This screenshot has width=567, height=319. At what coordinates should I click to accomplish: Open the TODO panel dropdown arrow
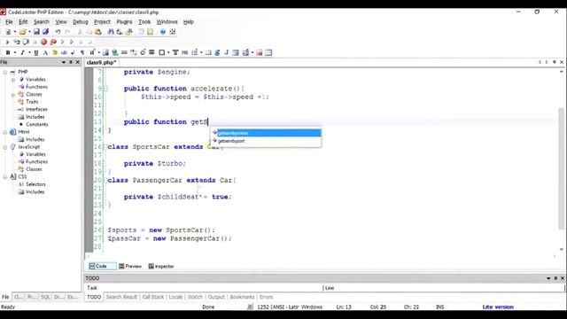pyautogui.click(x=548, y=278)
